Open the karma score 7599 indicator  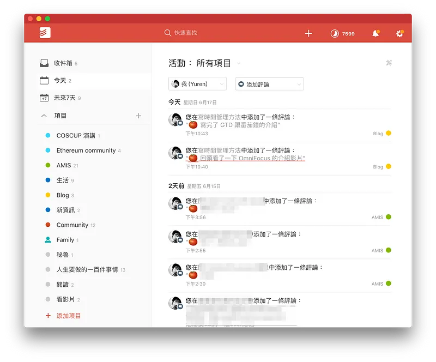342,34
